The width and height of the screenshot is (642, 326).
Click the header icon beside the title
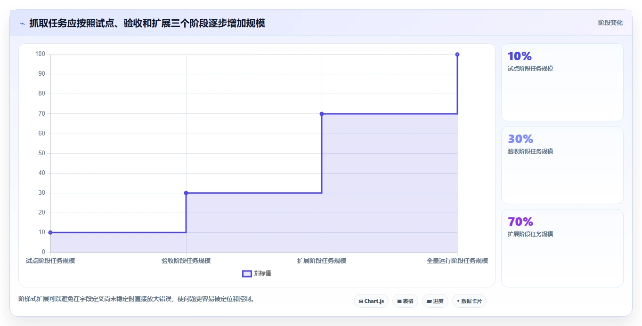[22, 23]
